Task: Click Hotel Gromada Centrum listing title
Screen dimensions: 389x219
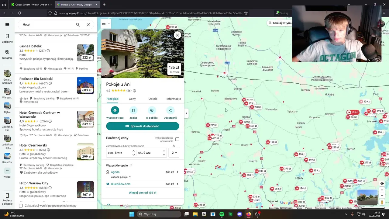Action: click(40, 115)
